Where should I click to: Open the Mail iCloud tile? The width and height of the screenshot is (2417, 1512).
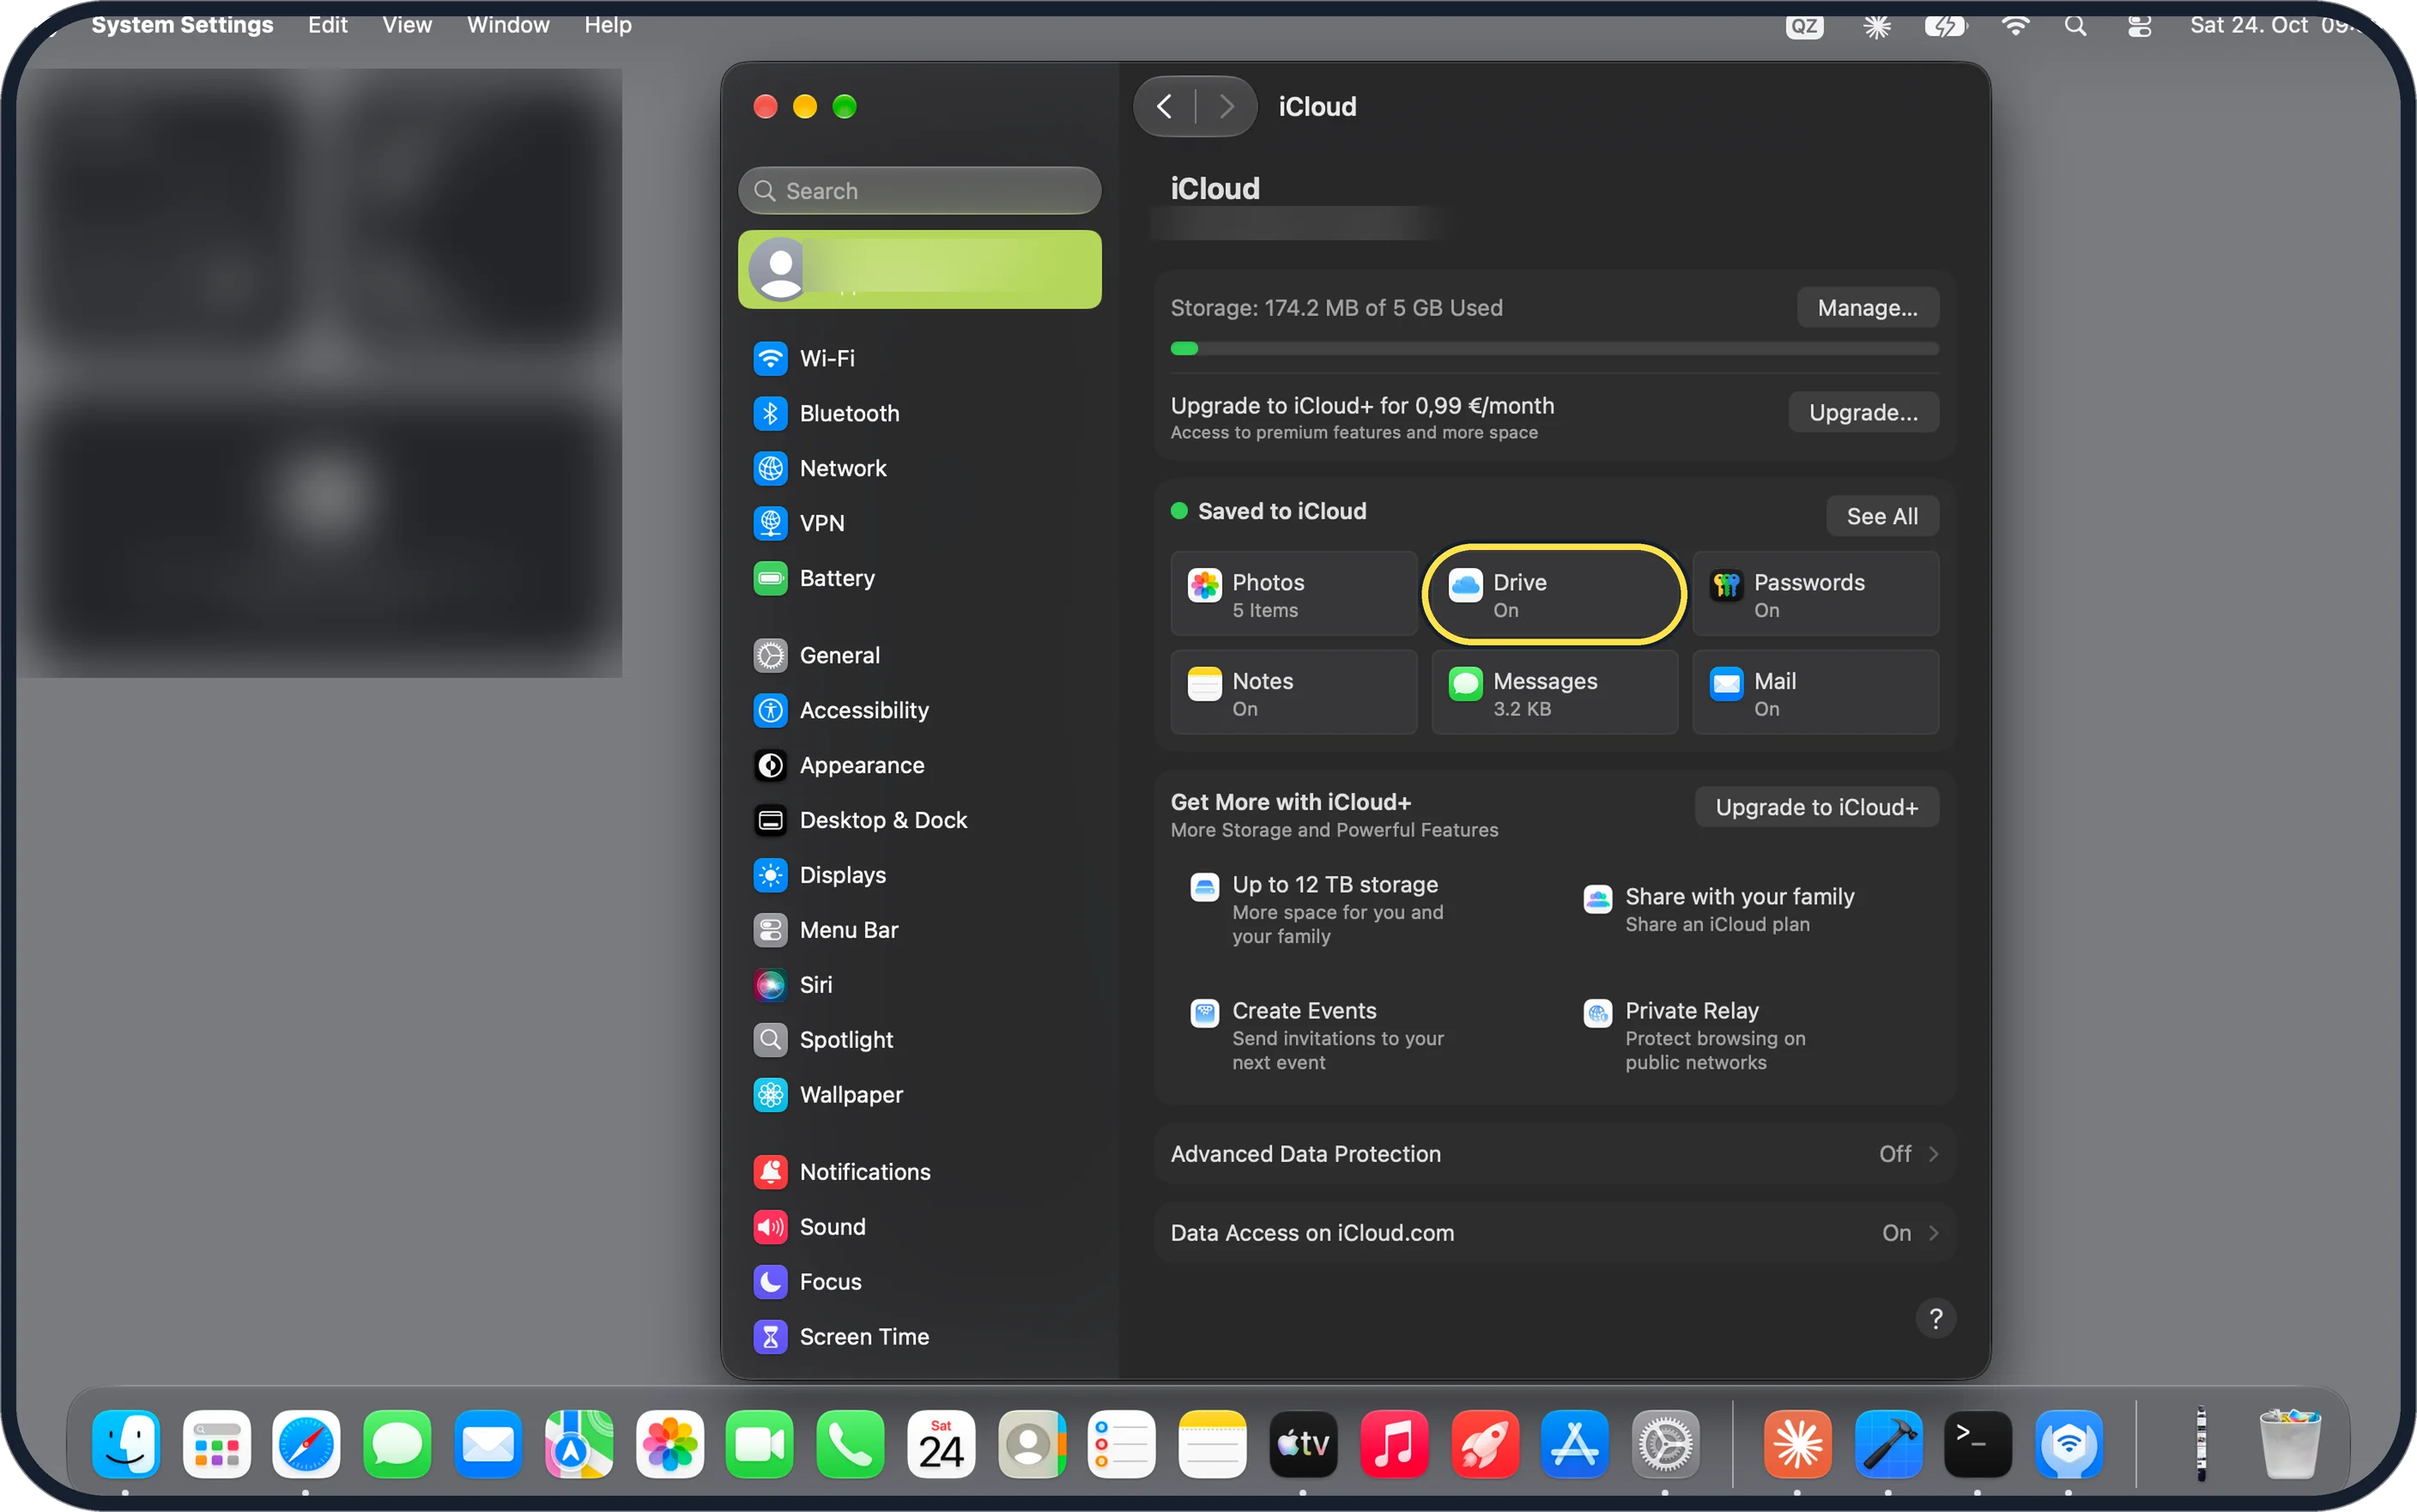(1815, 693)
